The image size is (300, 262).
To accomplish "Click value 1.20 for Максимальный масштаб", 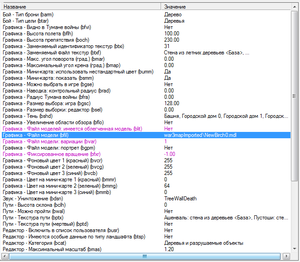I will click(169, 249).
